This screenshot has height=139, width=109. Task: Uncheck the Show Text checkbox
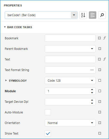[x=48, y=133]
